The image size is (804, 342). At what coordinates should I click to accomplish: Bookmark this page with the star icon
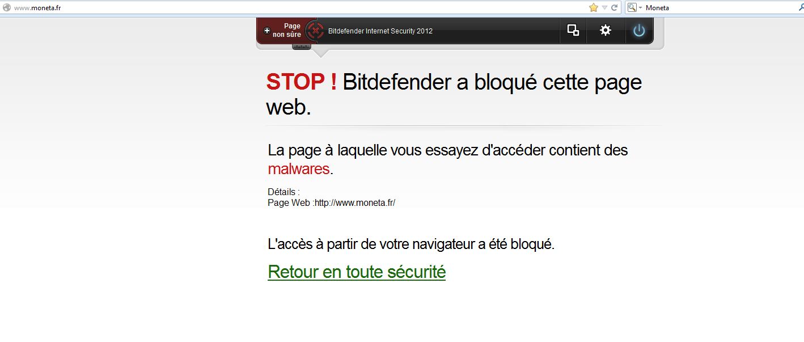(593, 8)
